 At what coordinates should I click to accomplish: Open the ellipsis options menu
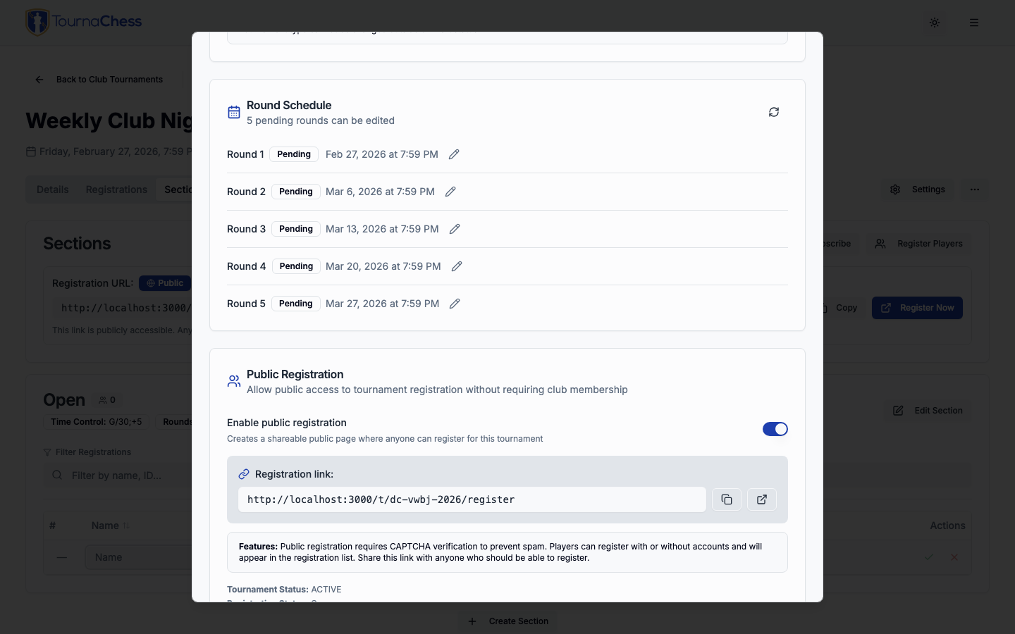pos(975,189)
